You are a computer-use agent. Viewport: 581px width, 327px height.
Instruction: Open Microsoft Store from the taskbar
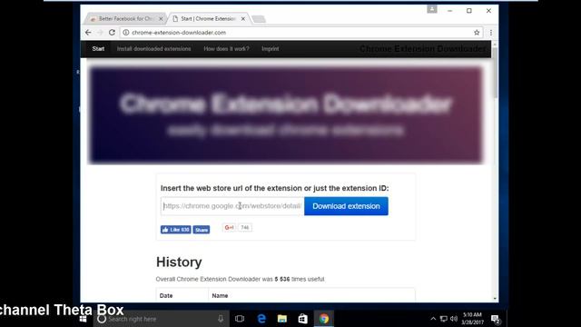(302, 319)
